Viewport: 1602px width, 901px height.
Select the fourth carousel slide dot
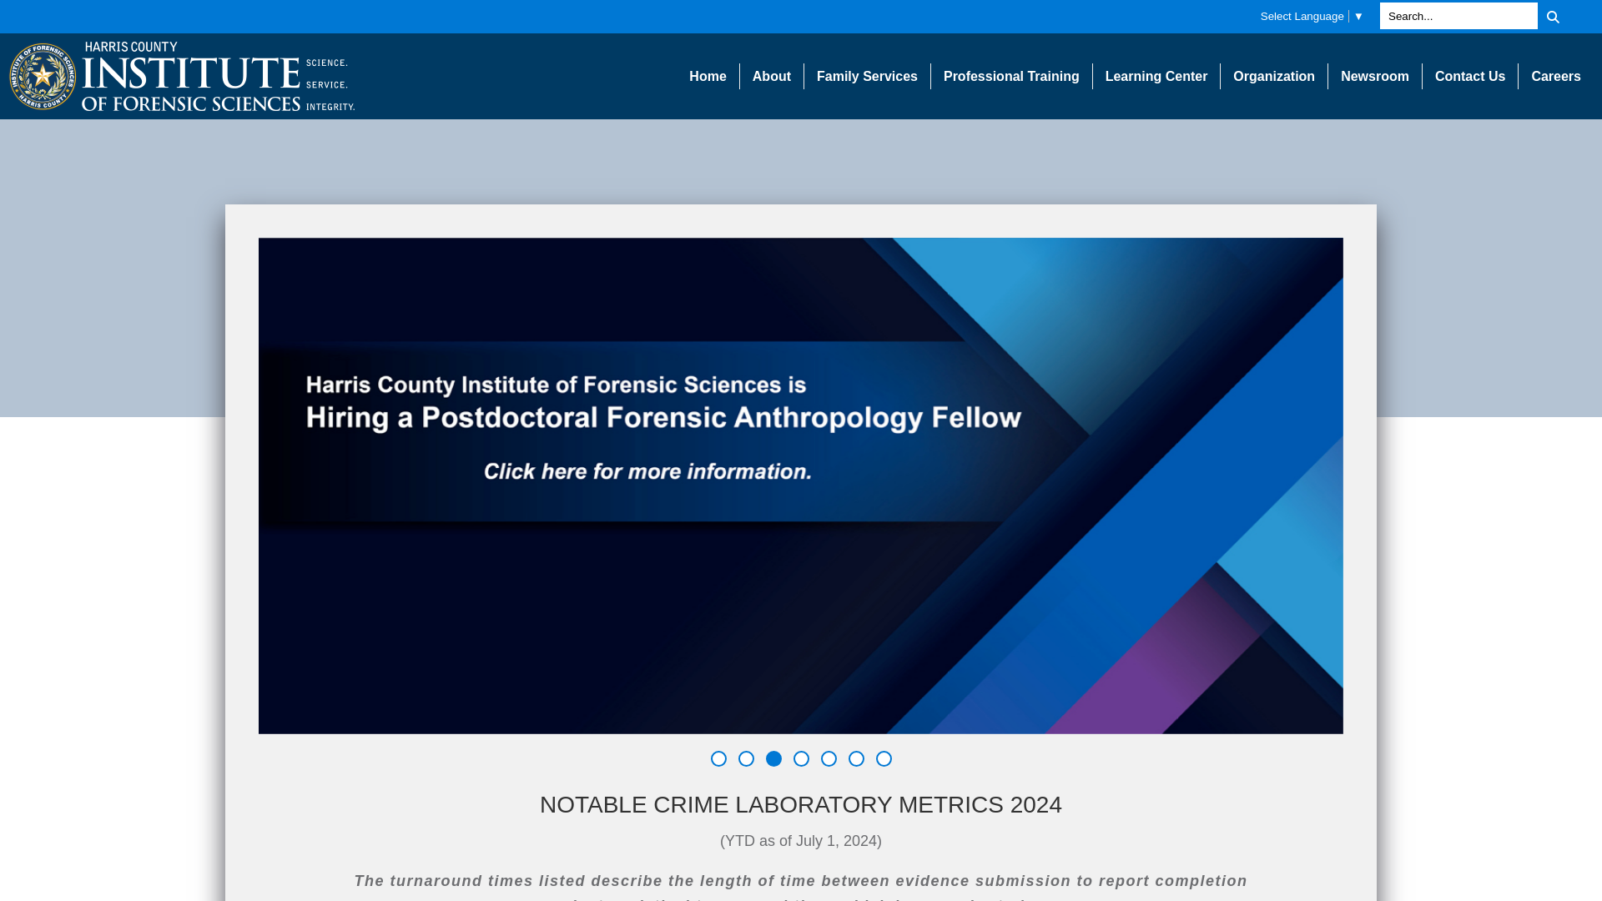(801, 758)
